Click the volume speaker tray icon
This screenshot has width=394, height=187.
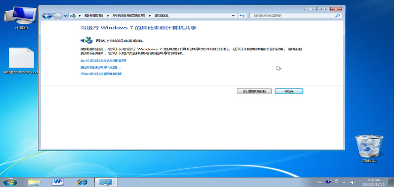click(x=353, y=181)
